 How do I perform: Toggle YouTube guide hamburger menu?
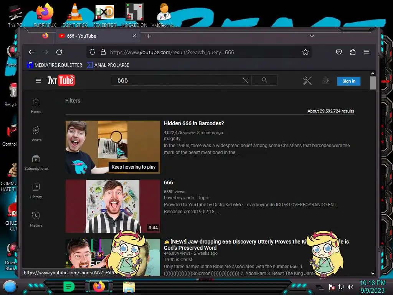coord(38,81)
